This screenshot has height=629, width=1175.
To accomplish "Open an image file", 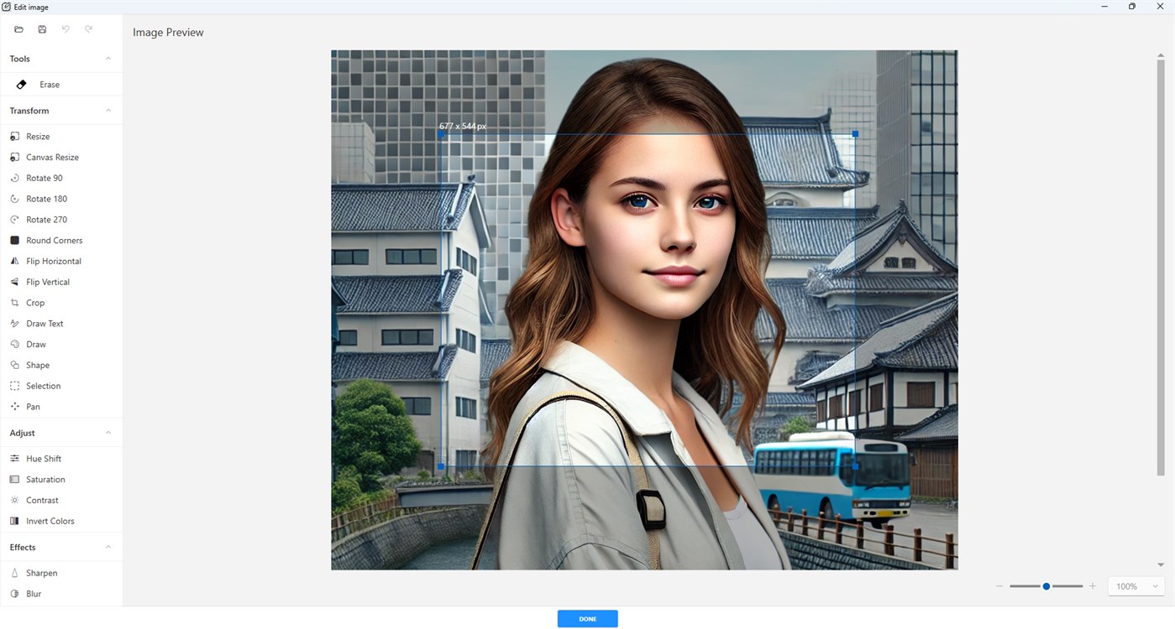I will [18, 29].
